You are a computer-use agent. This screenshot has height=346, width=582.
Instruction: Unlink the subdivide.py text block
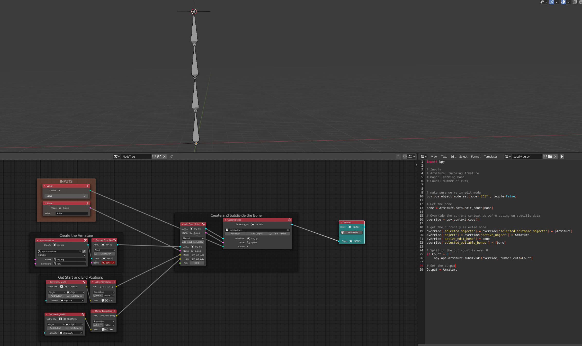click(x=555, y=157)
